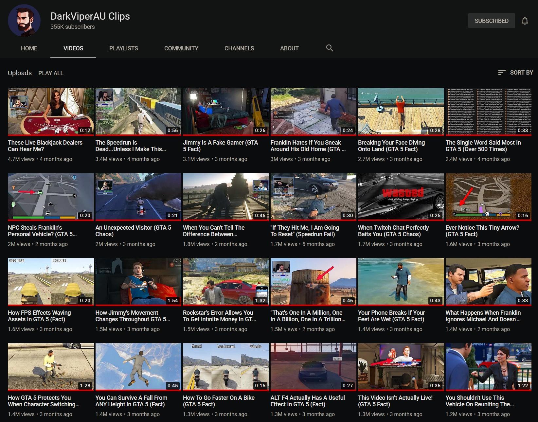Open the 'ALT F4 Actually Has A Useful Effect' thumbnail
Image resolution: width=538 pixels, height=422 pixels.
coord(313,366)
